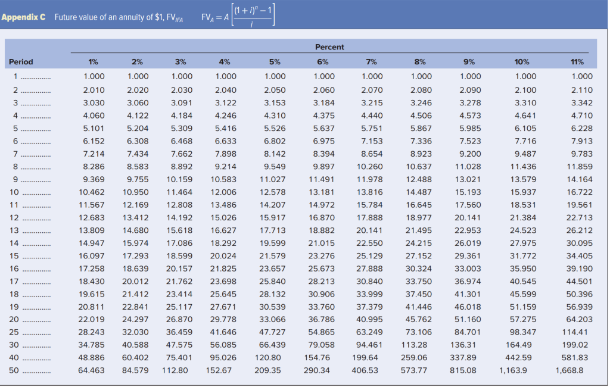This screenshot has width=610, height=387.
Task: Click the Period column header
Action: click(21, 62)
